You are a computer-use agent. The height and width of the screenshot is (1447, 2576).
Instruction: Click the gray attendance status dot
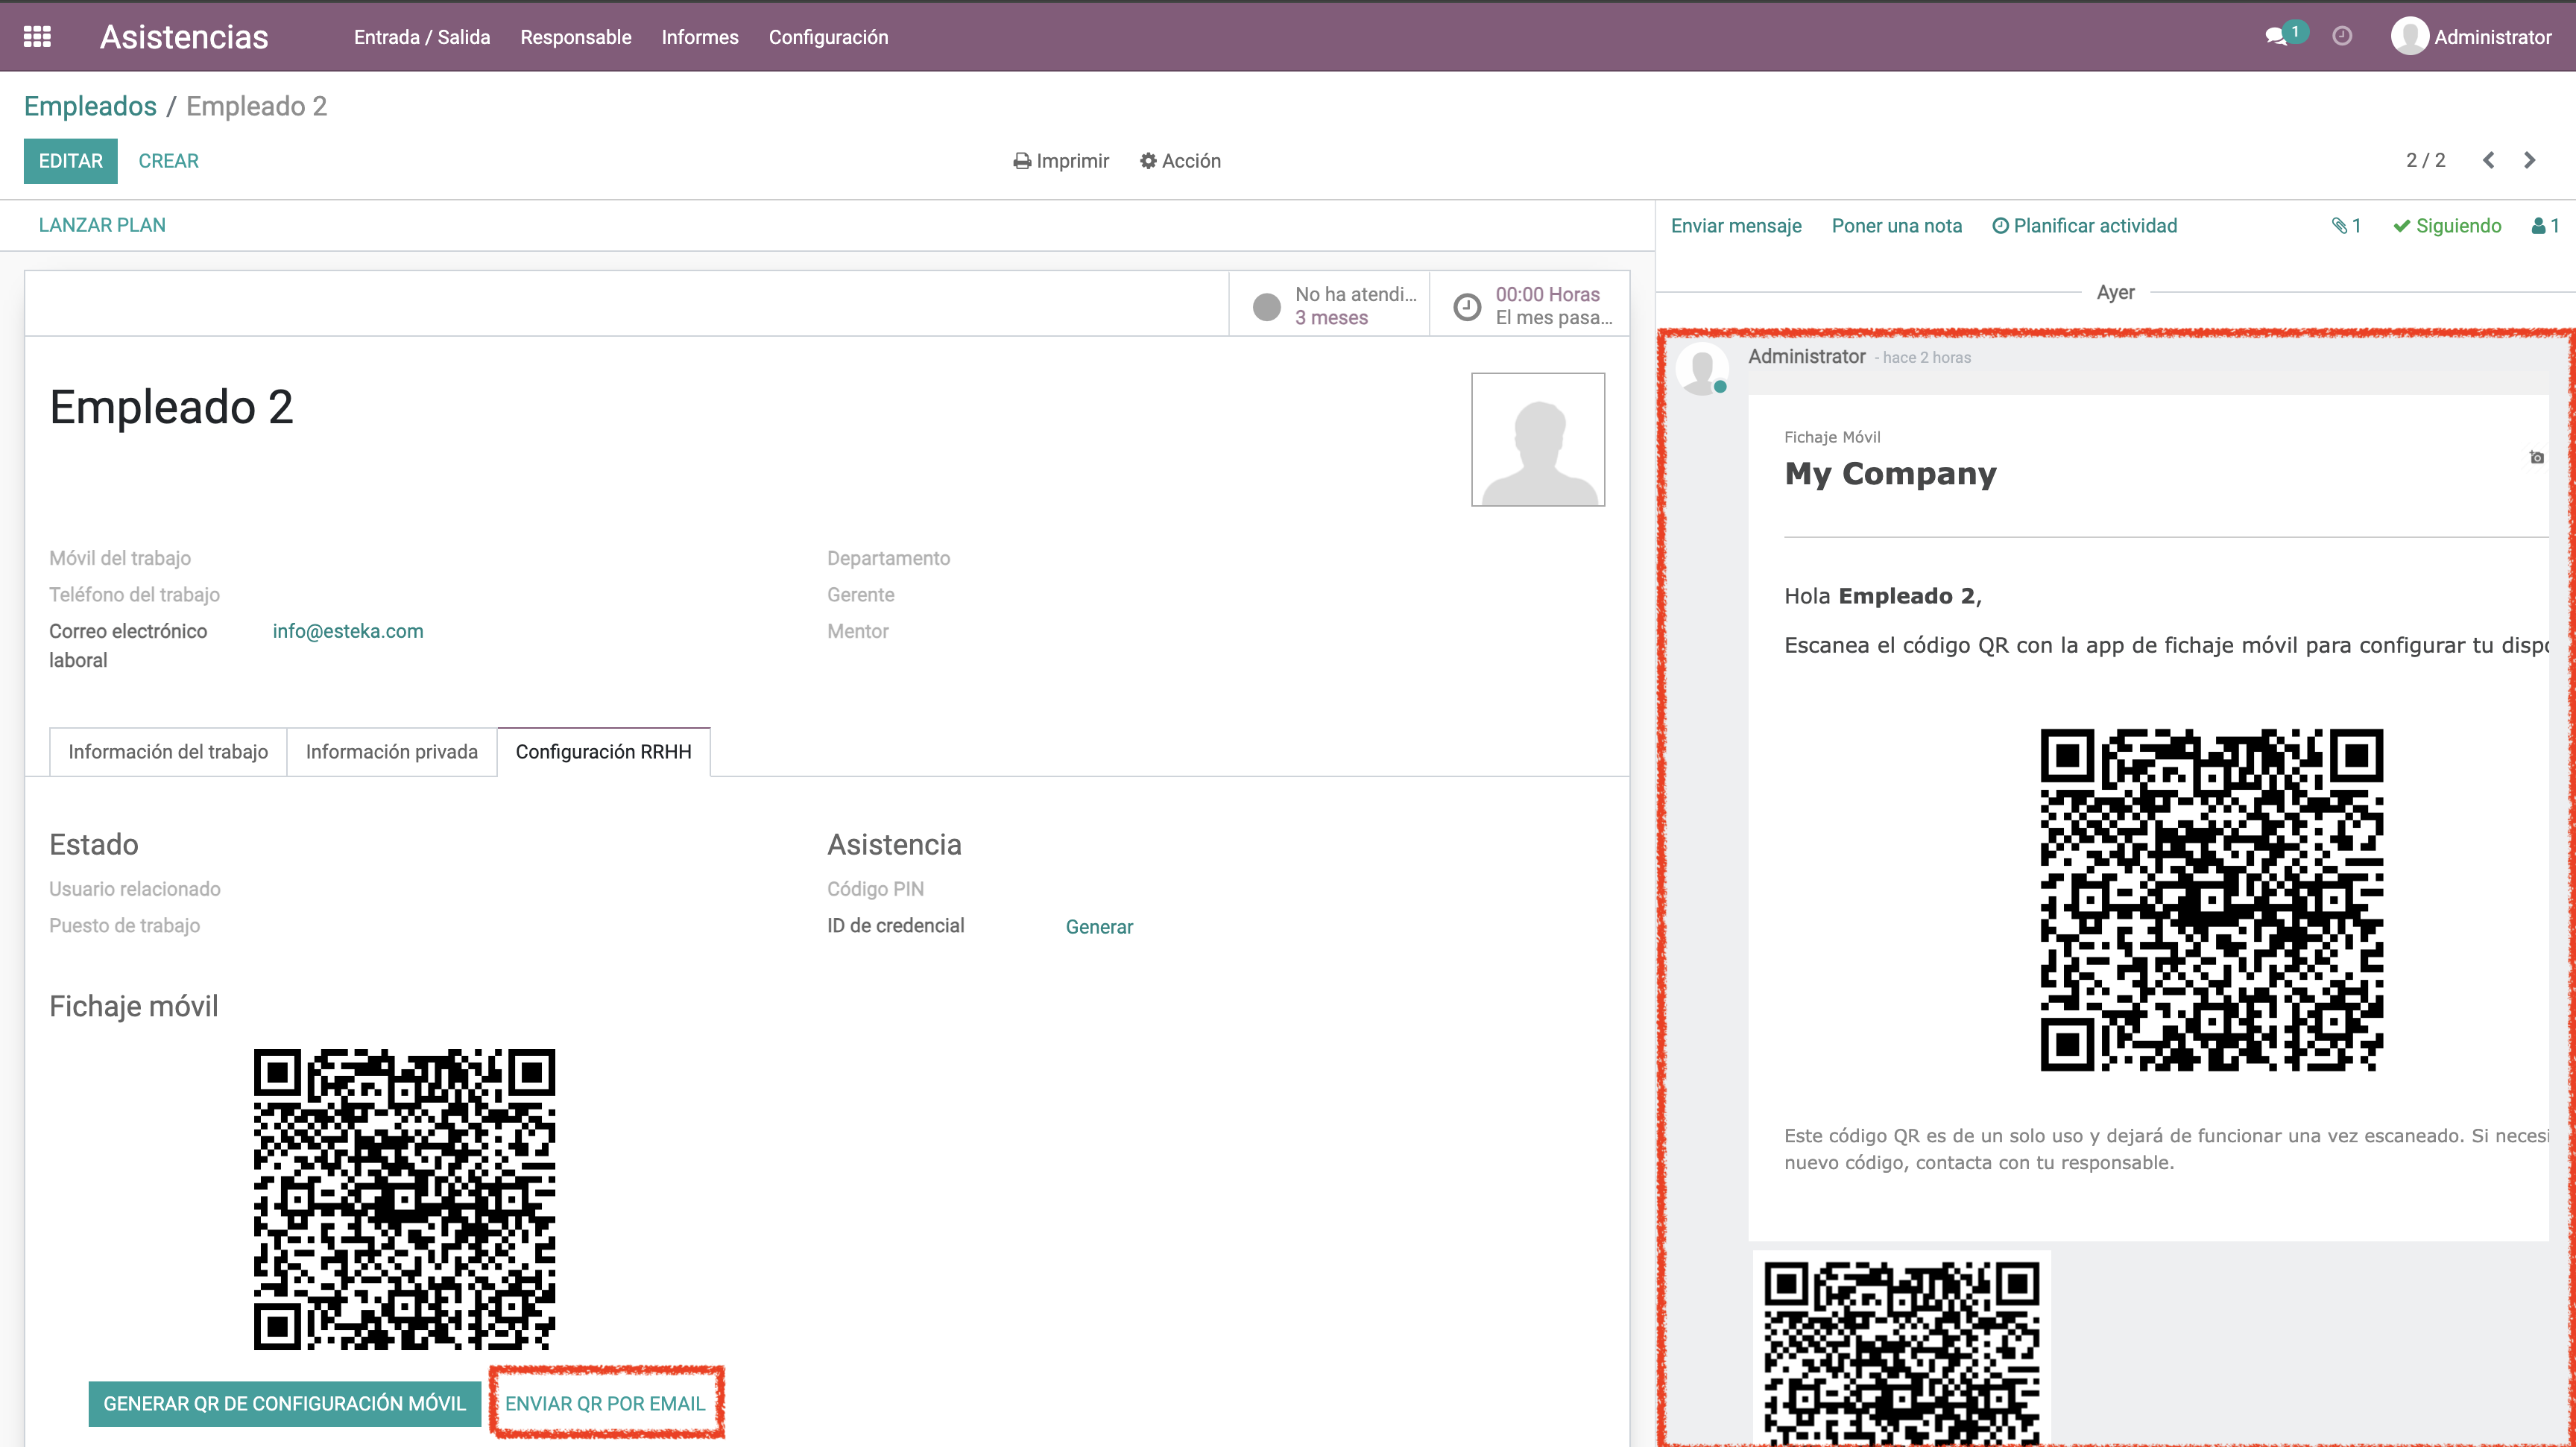tap(1267, 307)
